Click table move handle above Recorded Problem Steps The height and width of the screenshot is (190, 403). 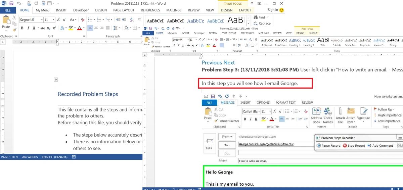(x=56, y=80)
